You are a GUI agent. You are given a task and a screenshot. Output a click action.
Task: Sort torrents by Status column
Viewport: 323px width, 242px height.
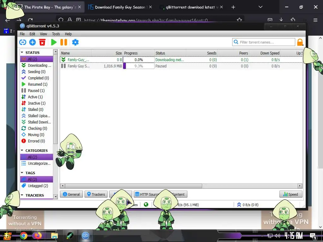tap(170, 53)
